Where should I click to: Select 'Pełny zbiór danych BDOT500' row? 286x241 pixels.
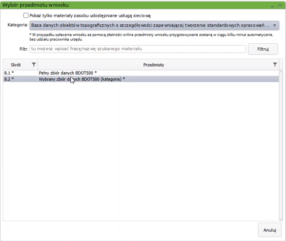tap(68, 73)
